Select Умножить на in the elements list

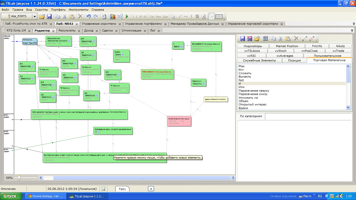click(248, 98)
